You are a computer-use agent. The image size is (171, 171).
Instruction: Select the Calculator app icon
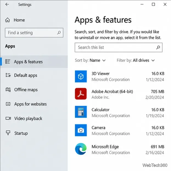coord(81,112)
